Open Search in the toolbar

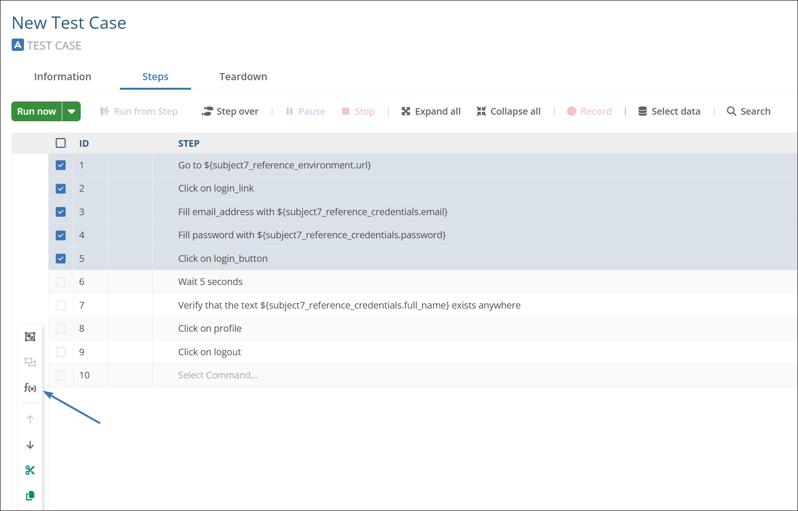(x=748, y=111)
